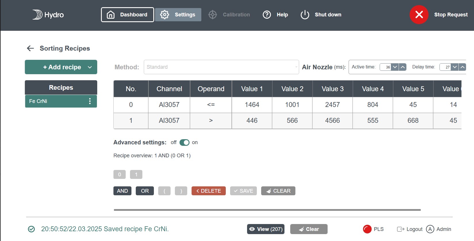The height and width of the screenshot is (241, 474).
Task: Click the green saved status checkmark icon
Action: [x=31, y=229]
